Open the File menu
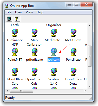Screen dimensions: 98x106 pyautogui.click(x=9, y=12)
